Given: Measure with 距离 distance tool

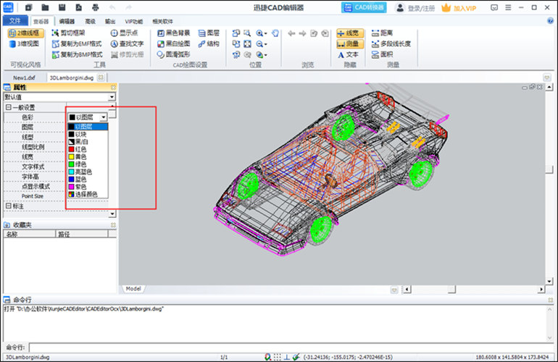Looking at the screenshot, I should (382, 33).
